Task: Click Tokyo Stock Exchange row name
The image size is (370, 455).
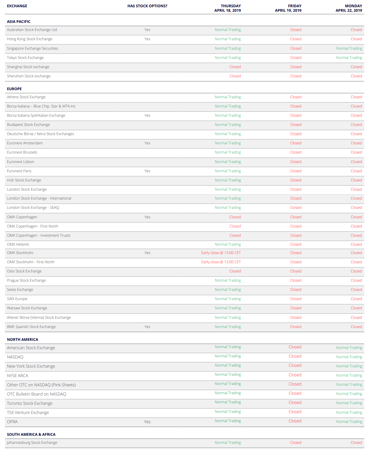Action: click(x=25, y=58)
